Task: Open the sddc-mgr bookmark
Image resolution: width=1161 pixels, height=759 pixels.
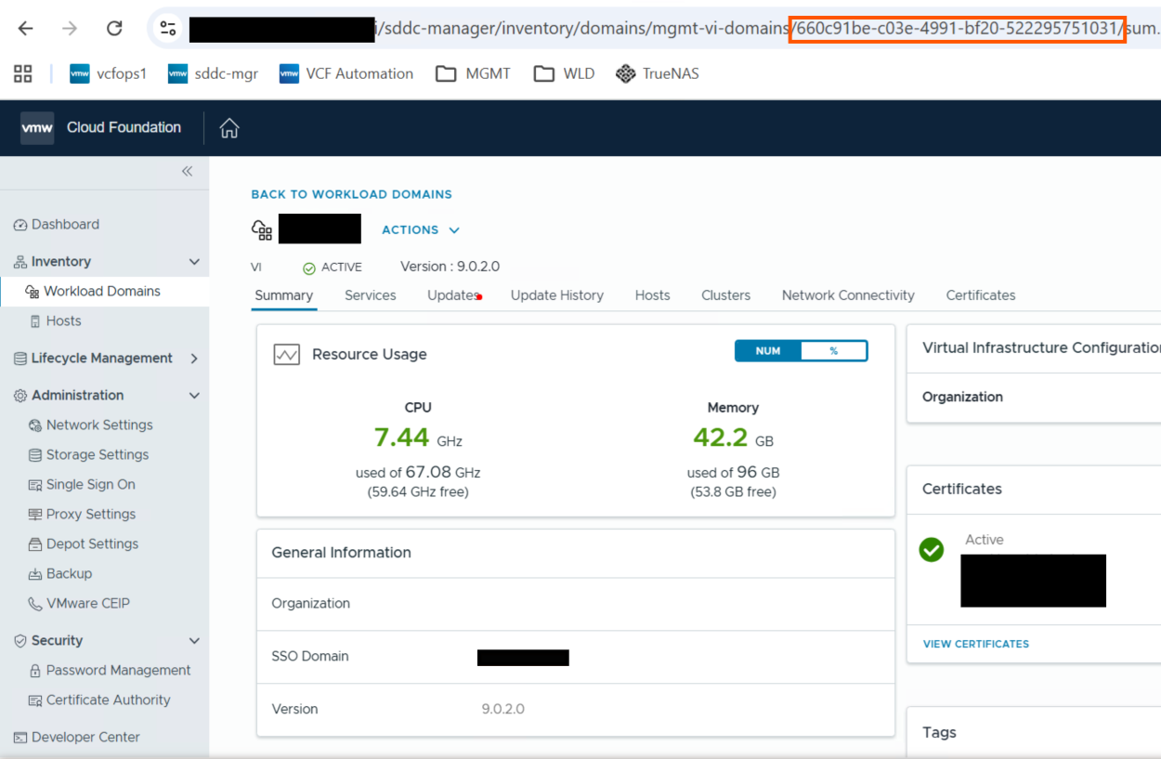Action: (x=213, y=73)
